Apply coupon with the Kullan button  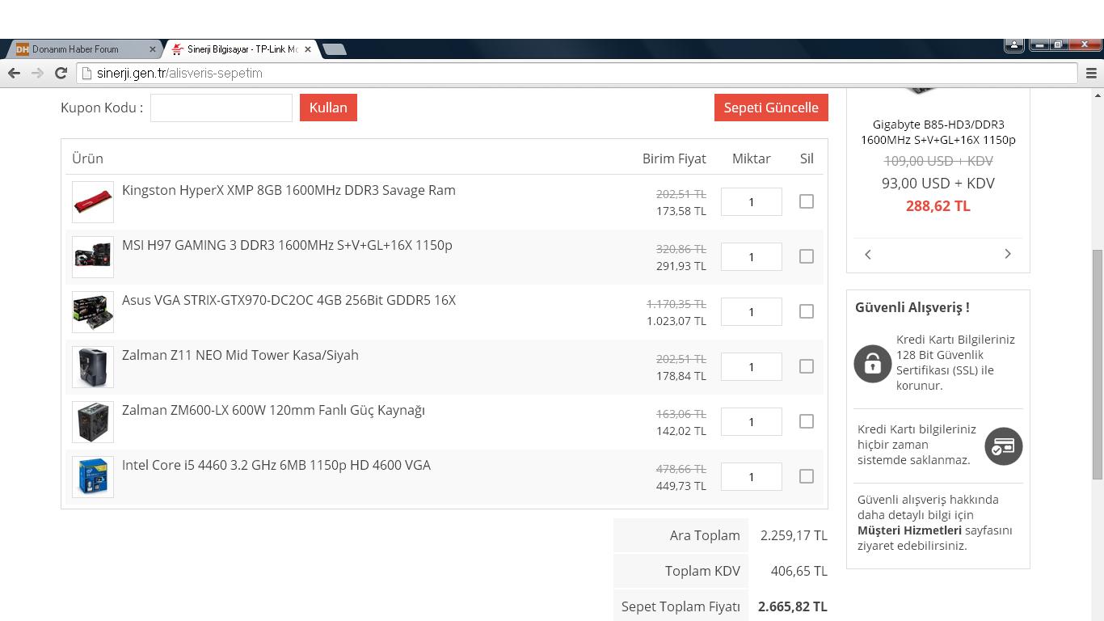328,108
